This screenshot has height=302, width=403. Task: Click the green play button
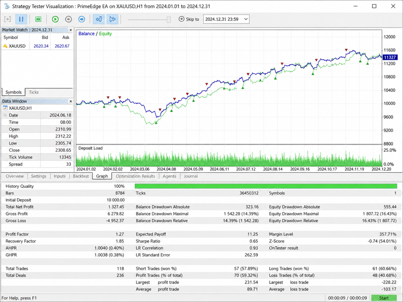click(x=55, y=19)
